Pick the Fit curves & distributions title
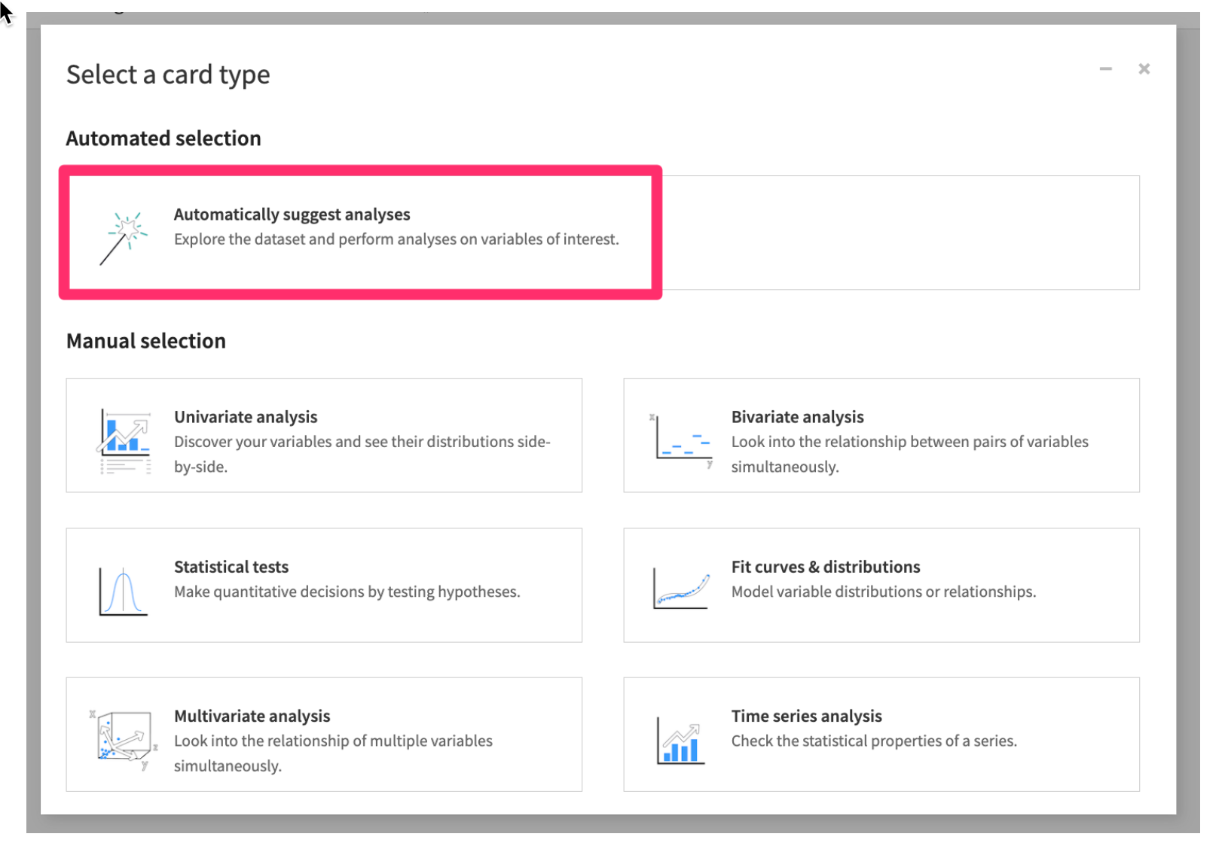 pos(826,567)
